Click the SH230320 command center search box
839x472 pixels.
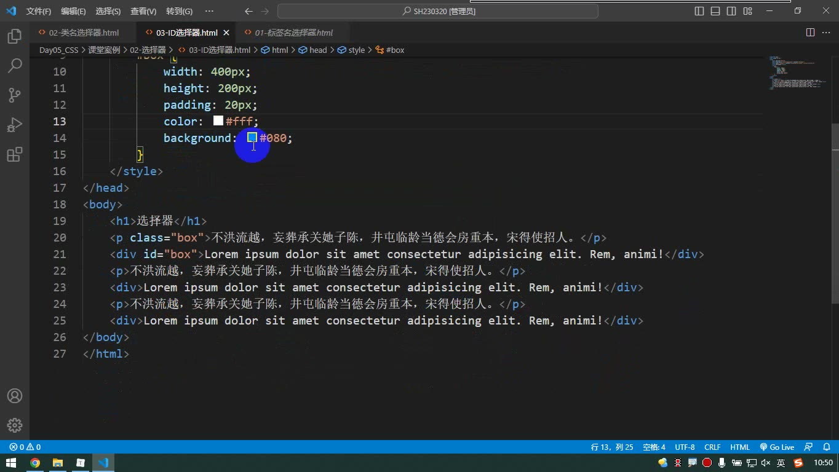438,11
